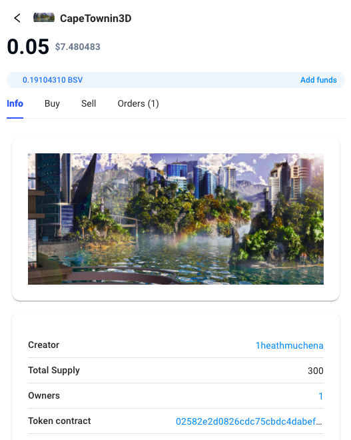The height and width of the screenshot is (440, 351).
Task: Open the large Cape Town artwork image
Action: 176,219
